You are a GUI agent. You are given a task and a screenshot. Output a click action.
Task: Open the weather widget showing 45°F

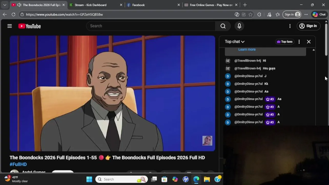point(16,179)
